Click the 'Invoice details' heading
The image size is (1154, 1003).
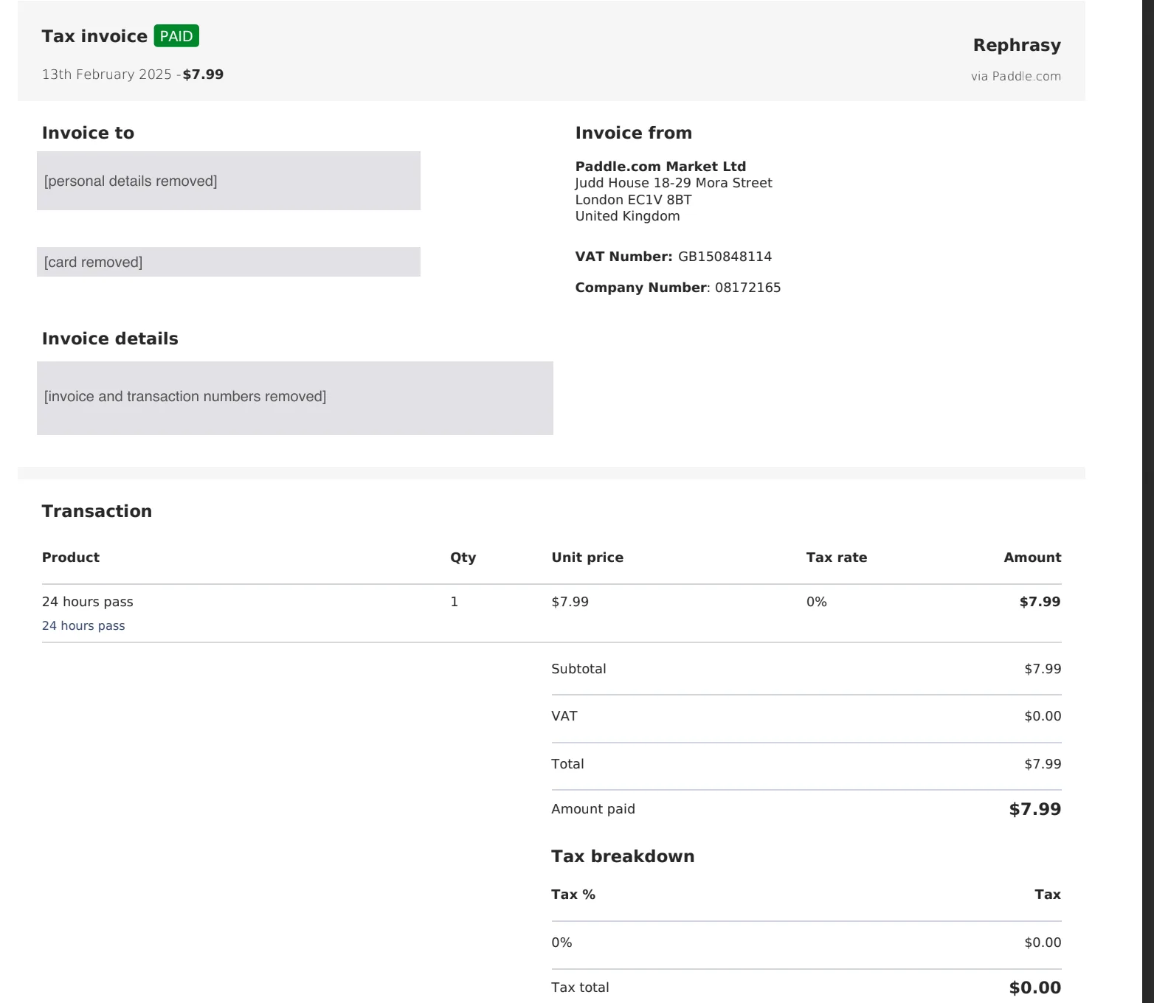coord(110,339)
